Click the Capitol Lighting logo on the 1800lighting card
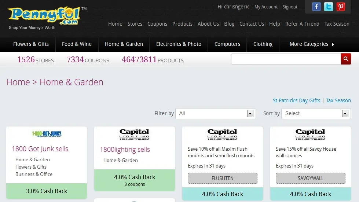This screenshot has width=359, height=202. (135, 134)
